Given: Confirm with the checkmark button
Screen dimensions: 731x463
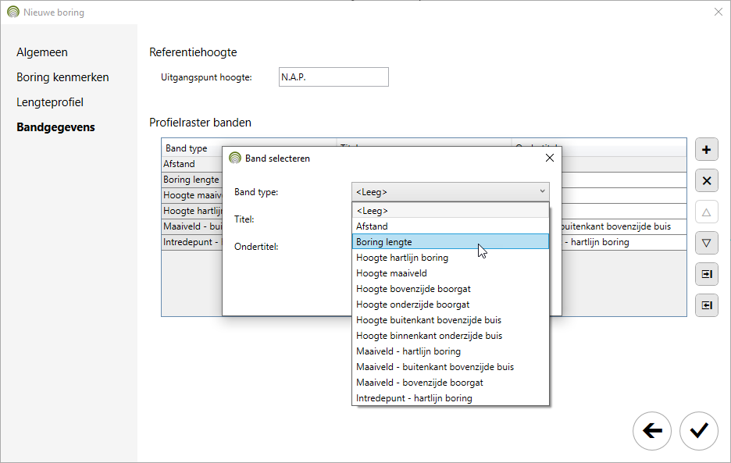Looking at the screenshot, I should 698,431.
